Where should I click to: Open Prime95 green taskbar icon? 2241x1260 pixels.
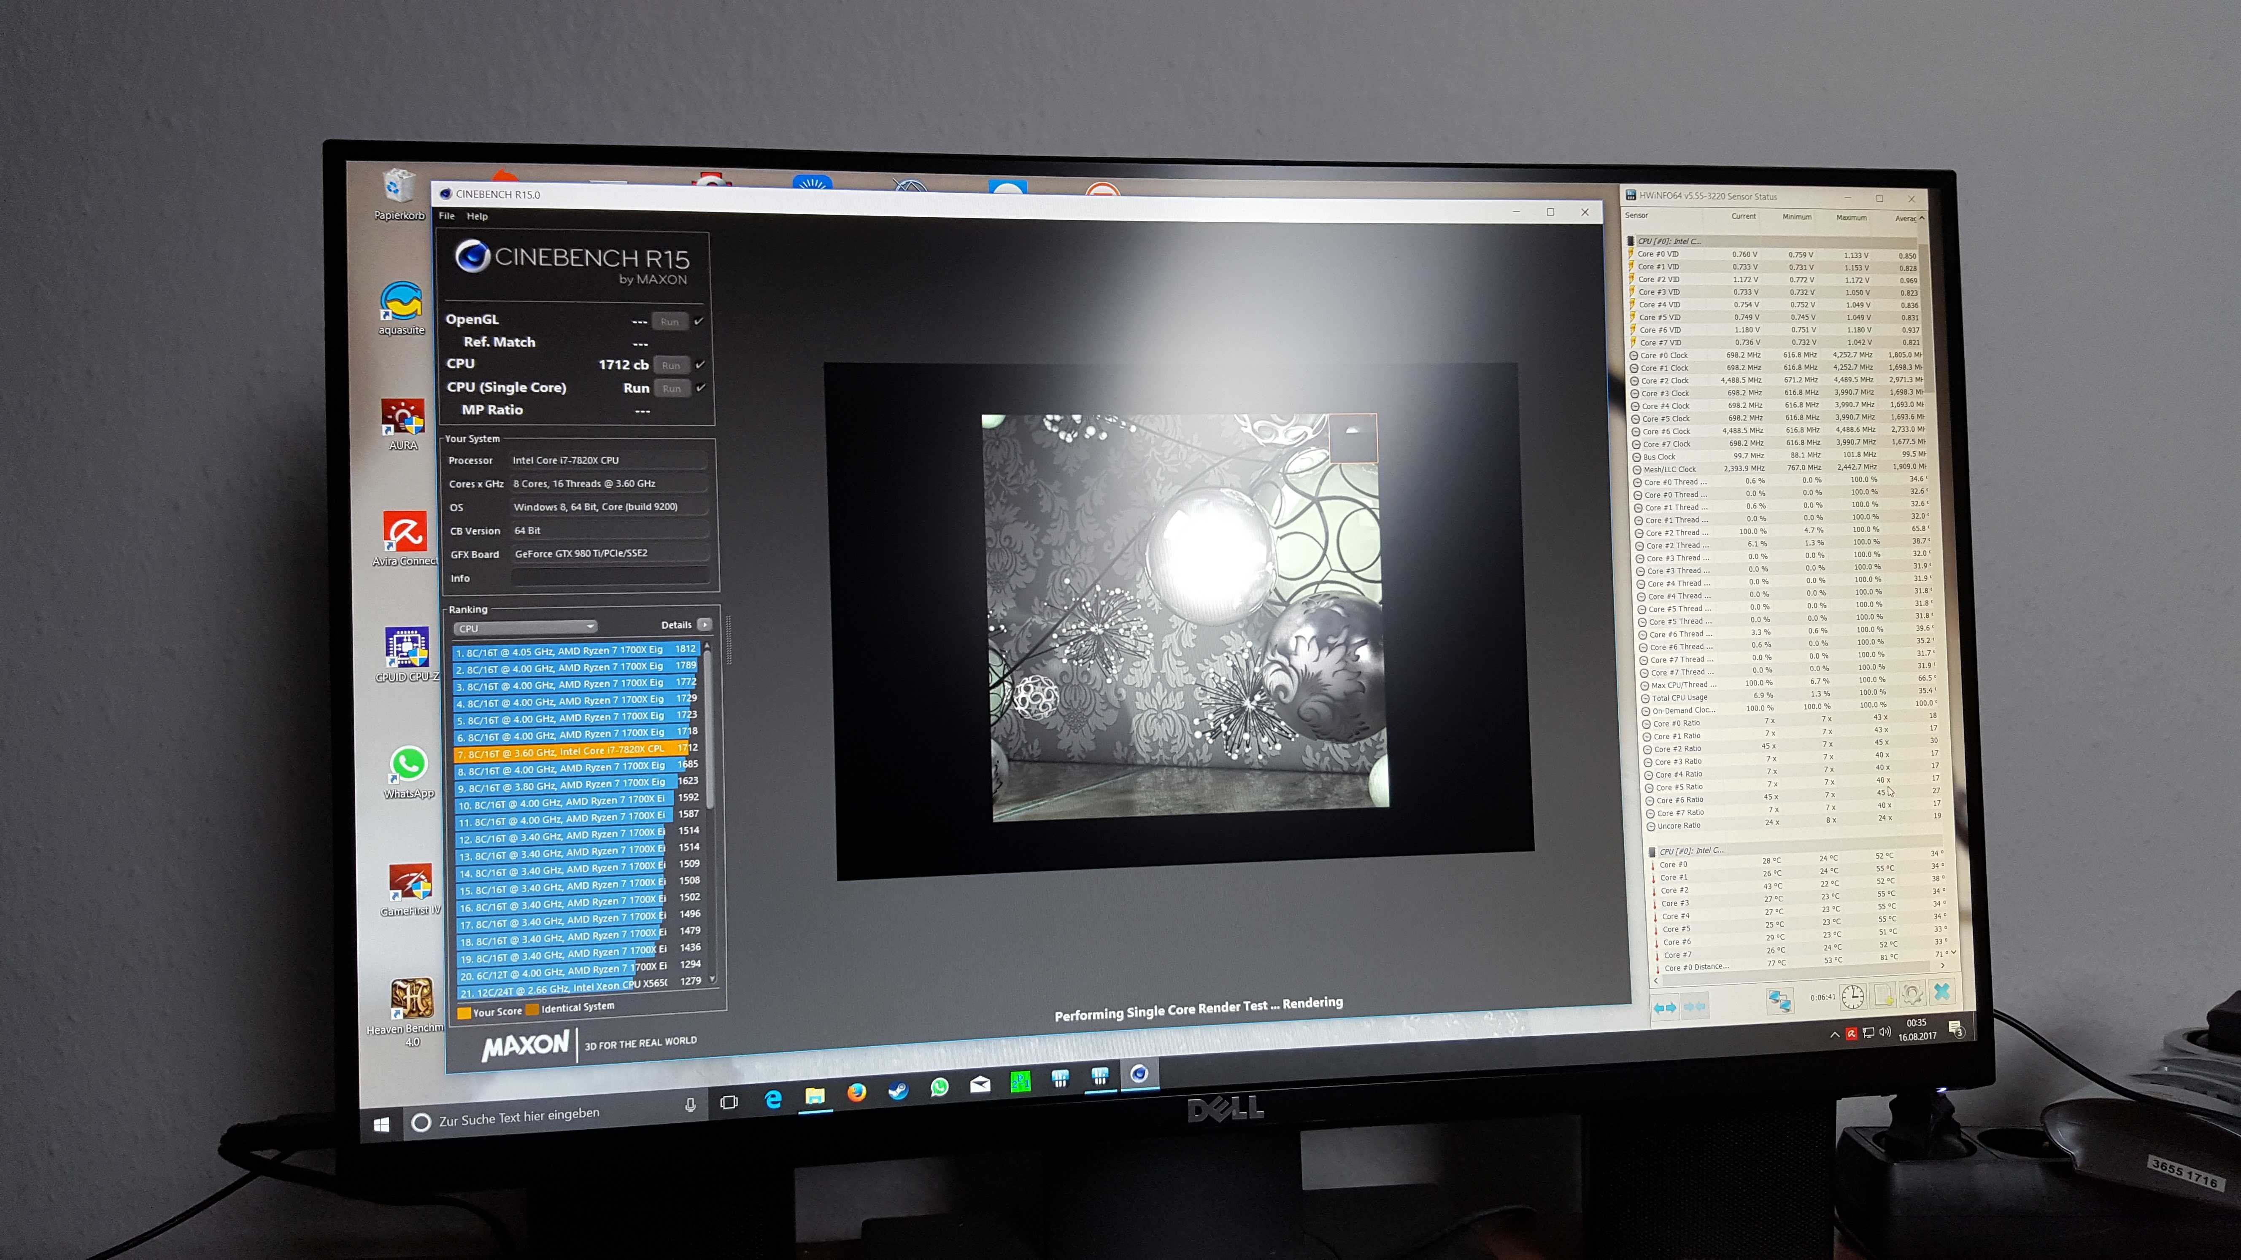1020,1081
